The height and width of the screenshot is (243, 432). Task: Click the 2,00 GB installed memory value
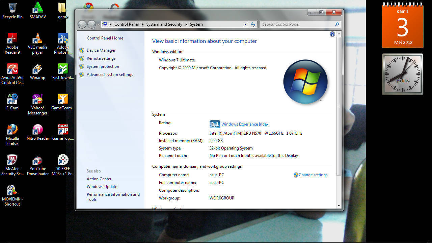point(216,141)
